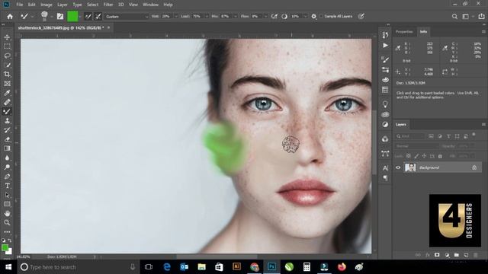Open the Load percentage dropdown arrow
Screen dimensions: 488x274
(207, 17)
